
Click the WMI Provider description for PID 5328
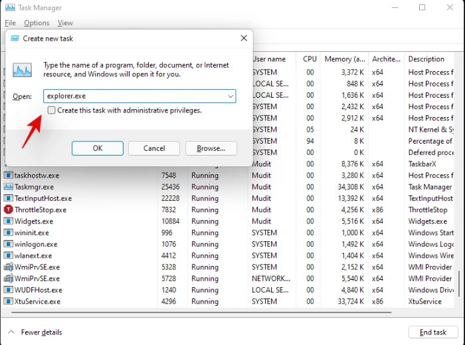point(430,267)
